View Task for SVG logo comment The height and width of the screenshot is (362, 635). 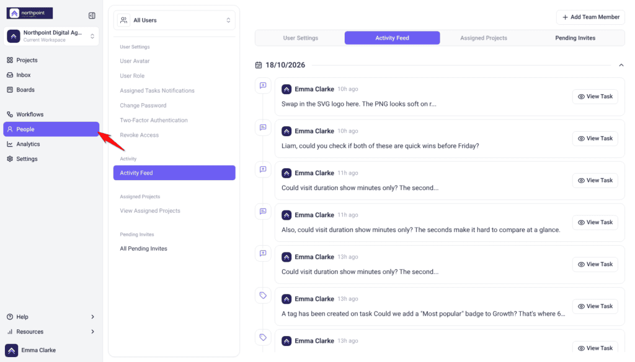coord(595,97)
